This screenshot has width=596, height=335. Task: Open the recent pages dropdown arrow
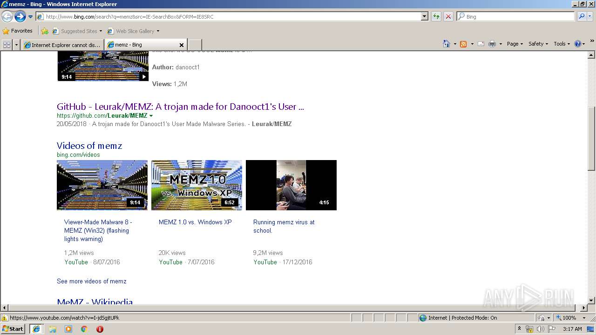[x=30, y=16]
